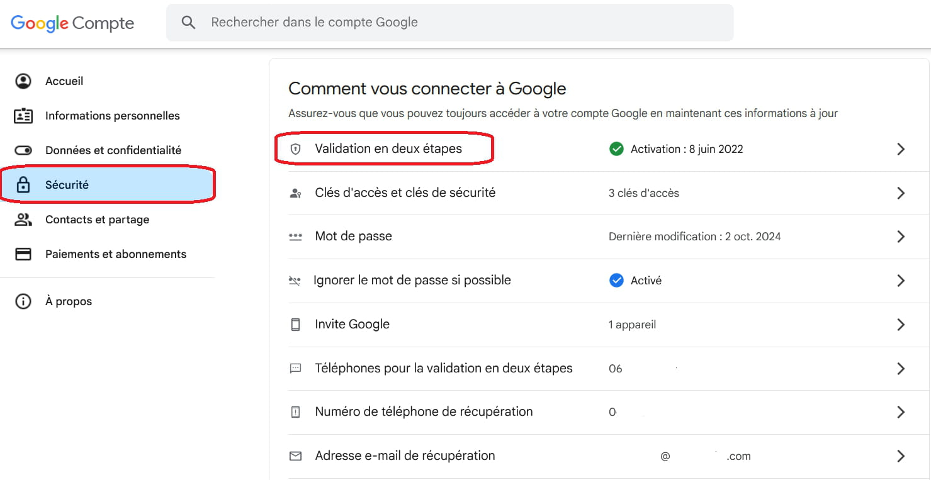Click the shield icon beside Validation en deux étapes
Screen dimensions: 931x480
[x=295, y=148]
